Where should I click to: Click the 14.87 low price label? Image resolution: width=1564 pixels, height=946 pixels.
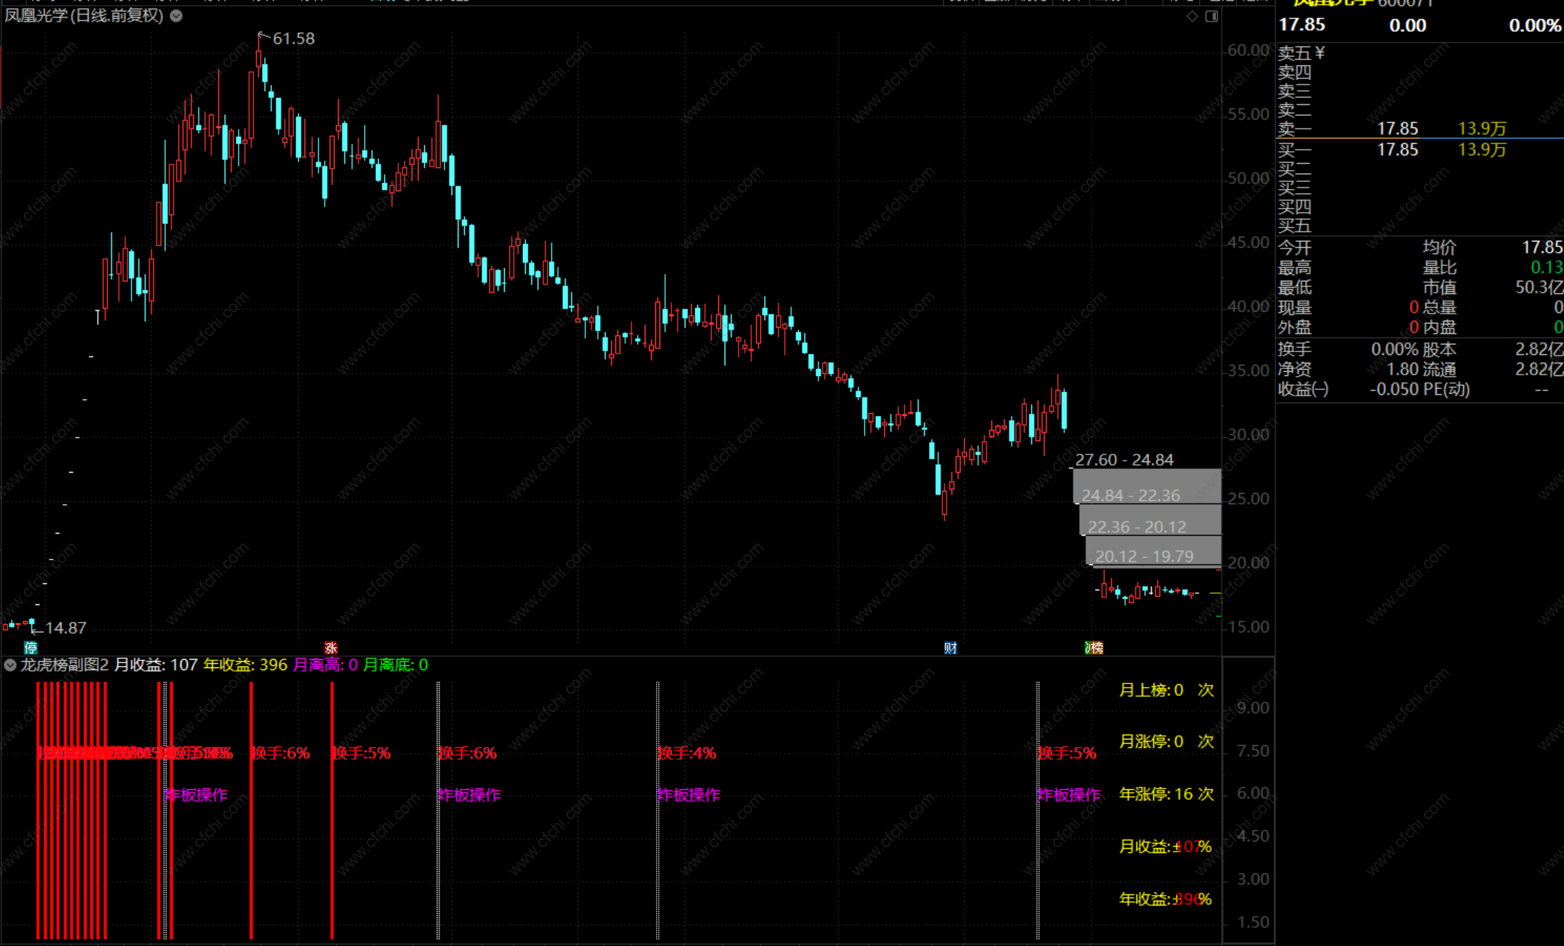66,628
